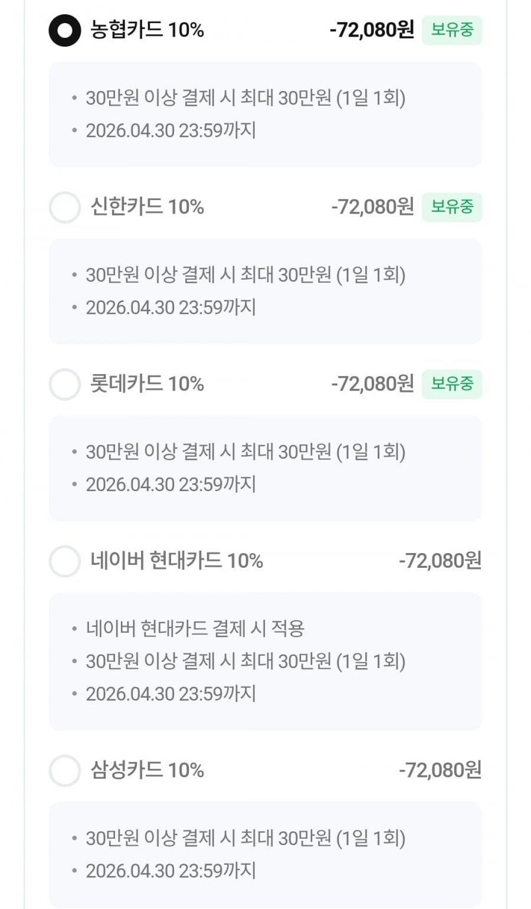Tap the 농협카드 10% label text
Viewport: 531px width, 909px height.
pyautogui.click(x=147, y=30)
